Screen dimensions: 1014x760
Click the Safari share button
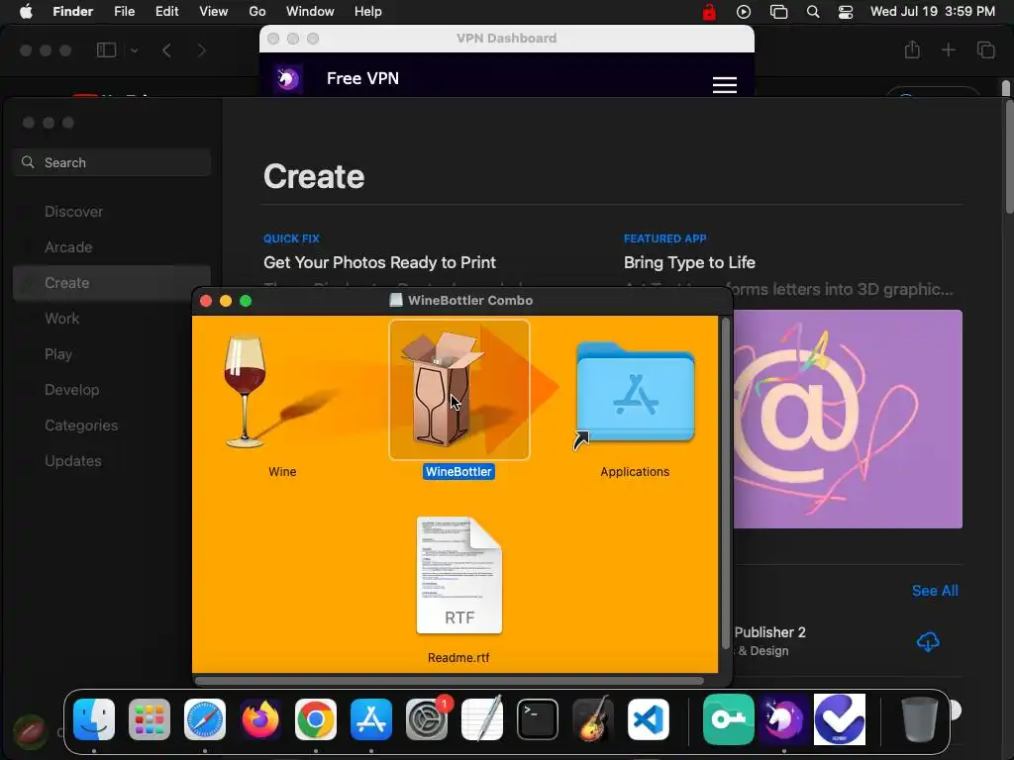(912, 49)
